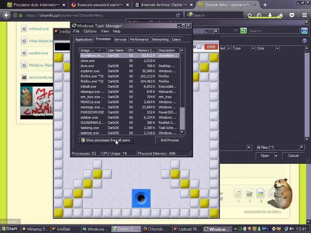This screenshot has width=311, height=233.
Task: Click the green user icon in system tray
Action: point(259,229)
